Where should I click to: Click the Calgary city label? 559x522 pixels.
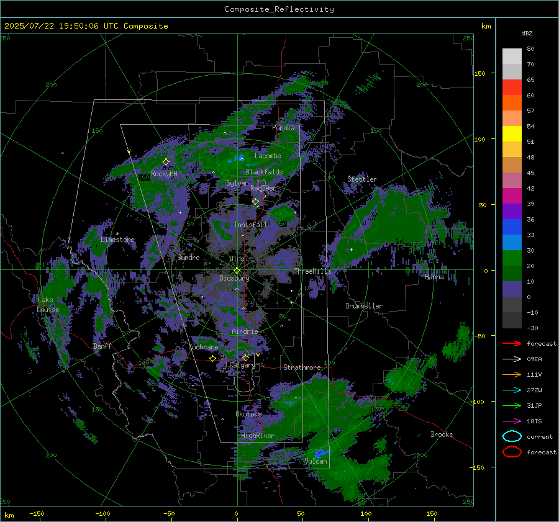pyautogui.click(x=242, y=365)
